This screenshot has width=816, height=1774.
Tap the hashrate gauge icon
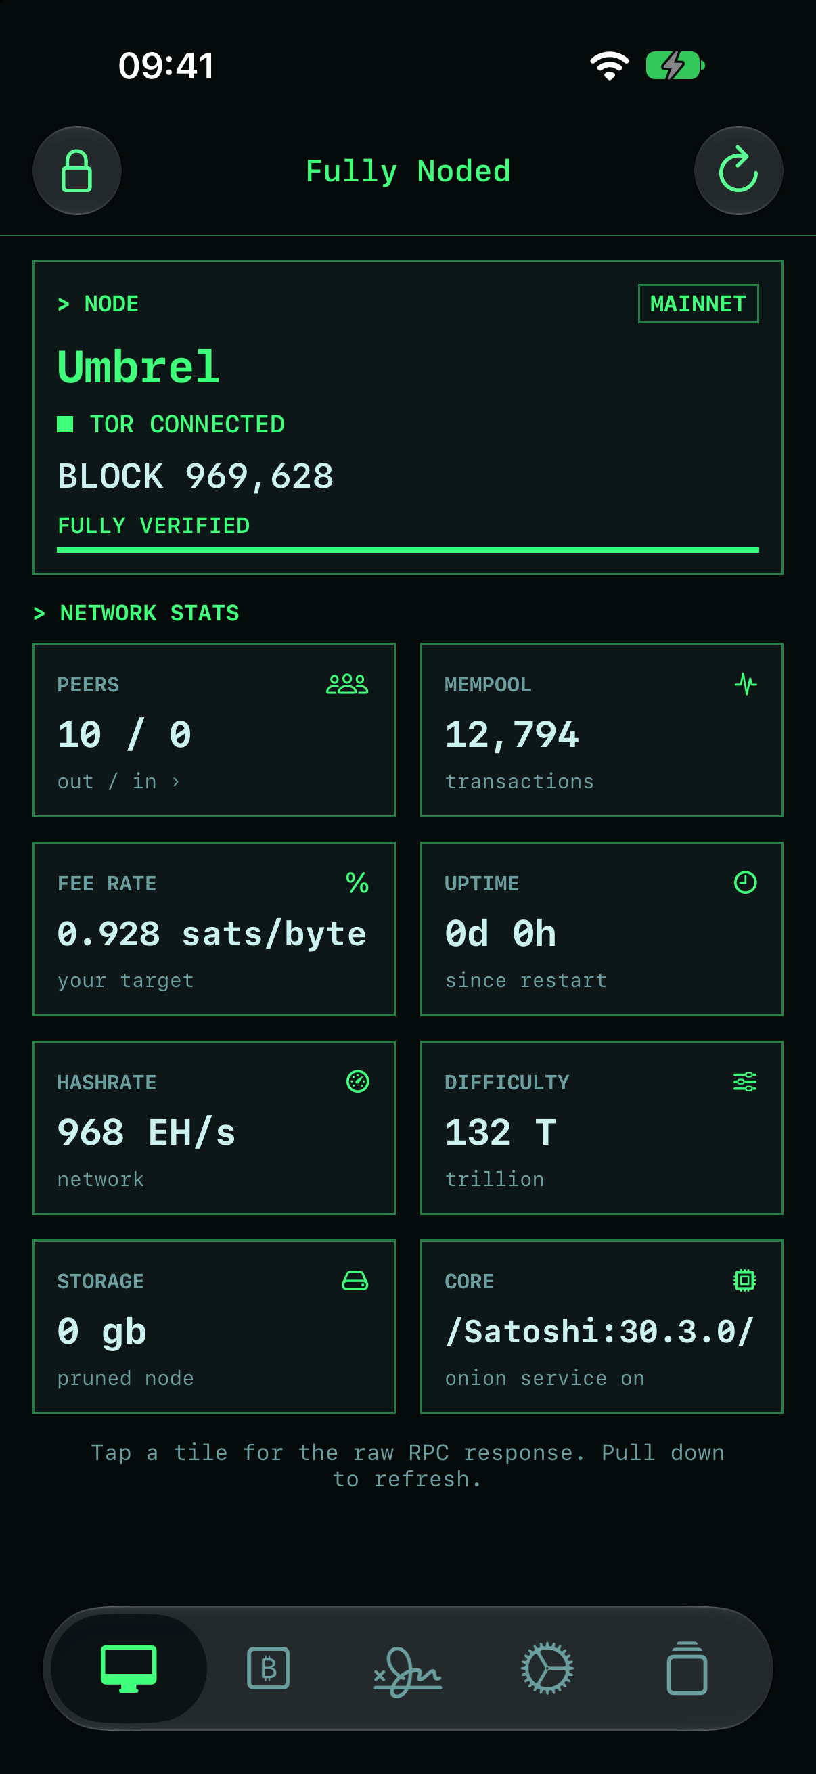pos(357,1081)
